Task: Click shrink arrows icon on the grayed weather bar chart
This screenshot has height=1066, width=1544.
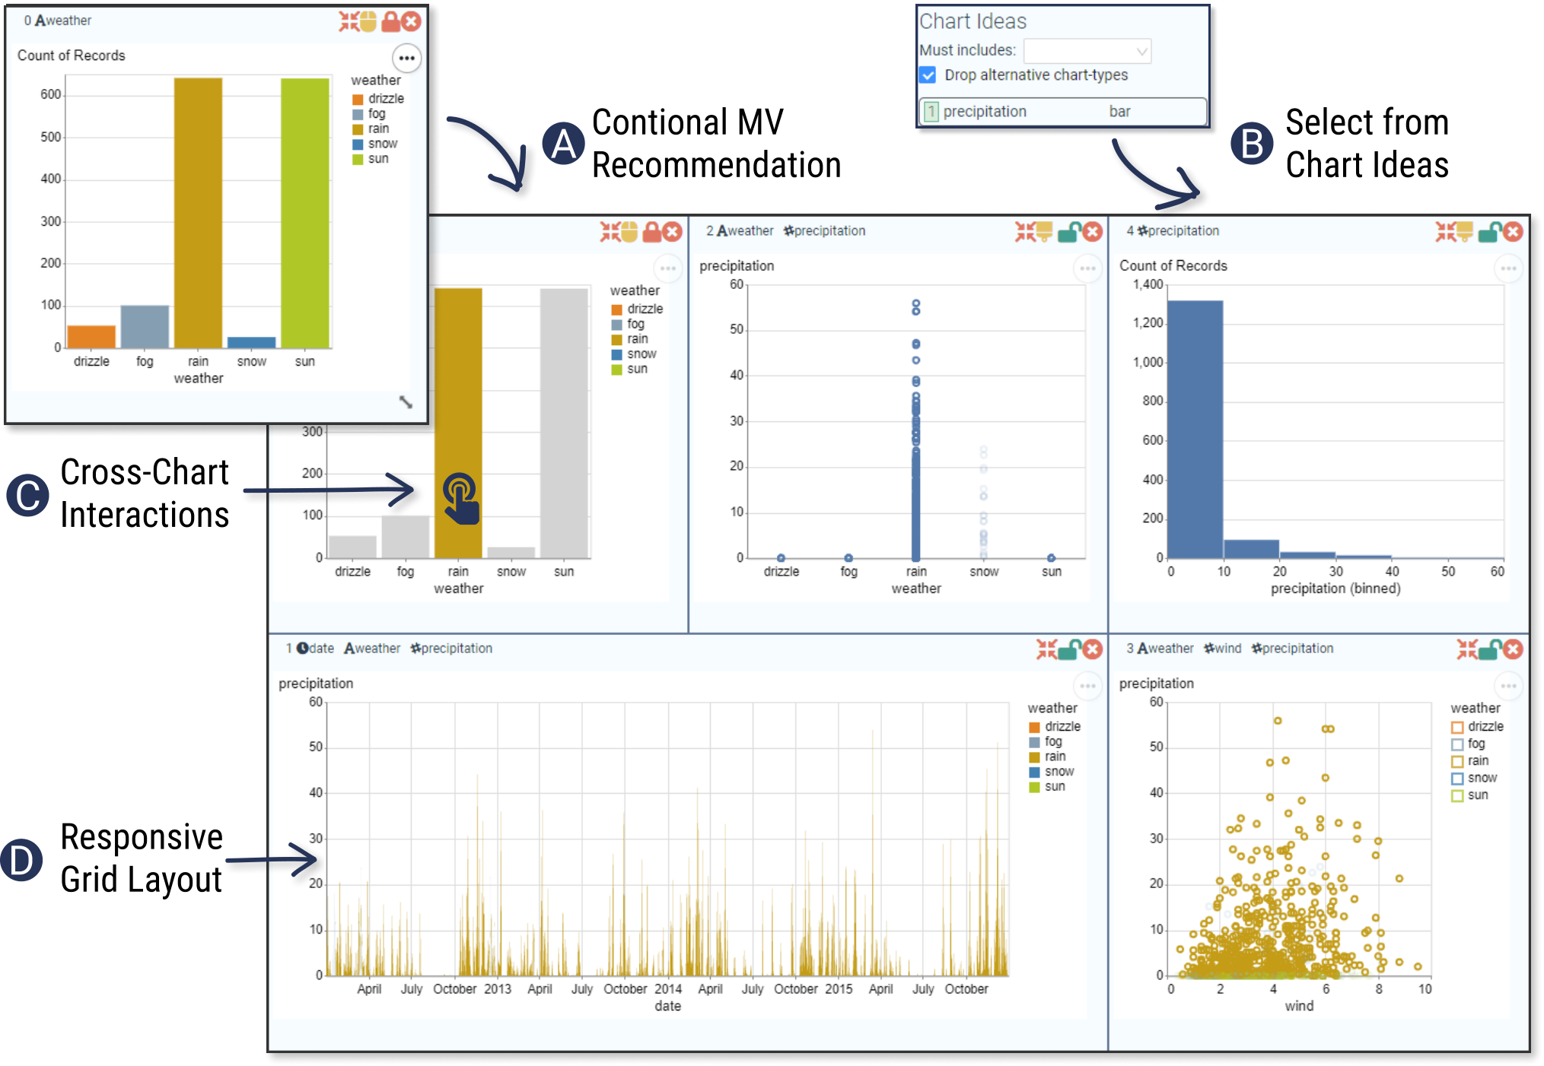Action: tap(610, 232)
